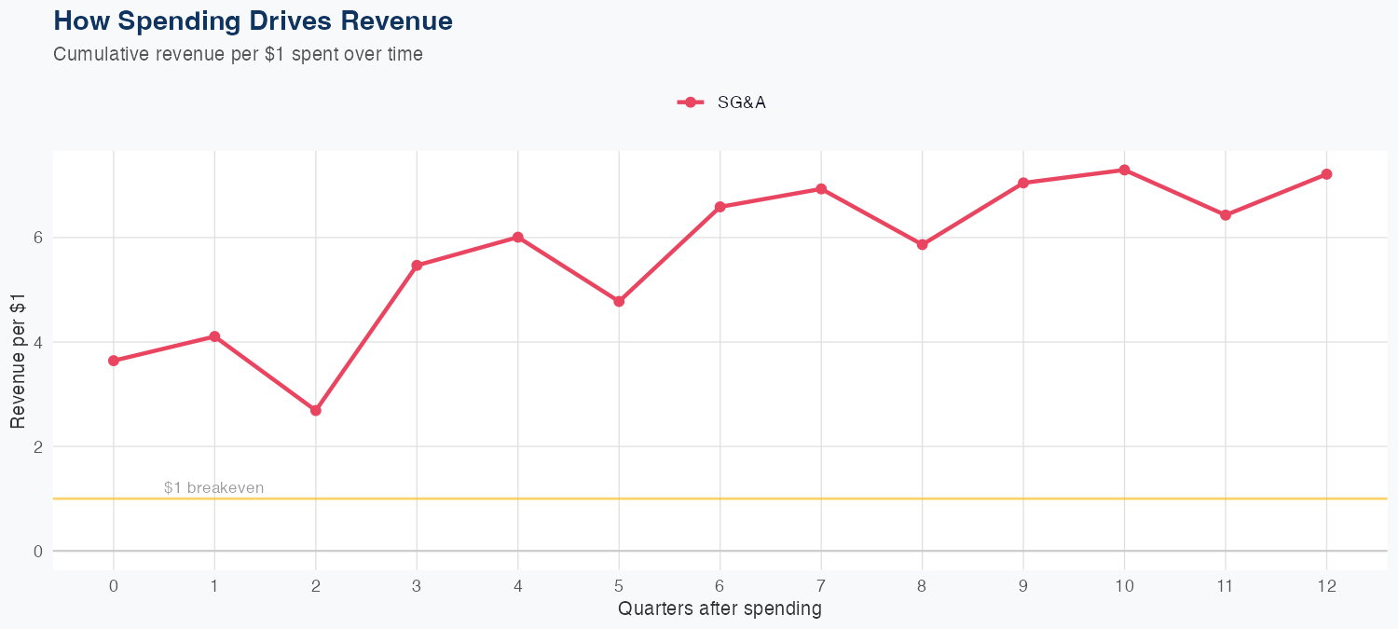
Task: Toggle the SG&A series via legend label
Action: (x=741, y=103)
